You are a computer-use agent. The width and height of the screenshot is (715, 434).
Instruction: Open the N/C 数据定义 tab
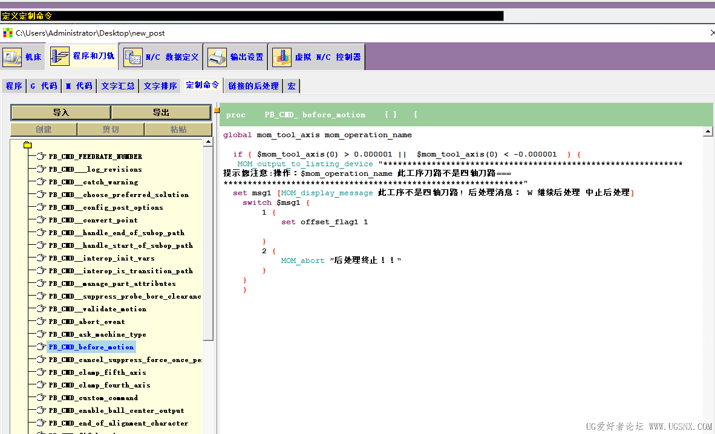[161, 57]
